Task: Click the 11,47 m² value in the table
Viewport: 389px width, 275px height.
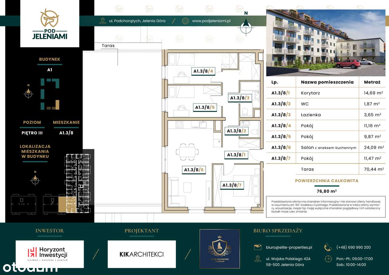Action: tap(373, 158)
